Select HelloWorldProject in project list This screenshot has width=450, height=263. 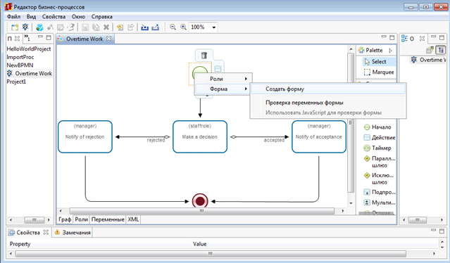tap(29, 49)
